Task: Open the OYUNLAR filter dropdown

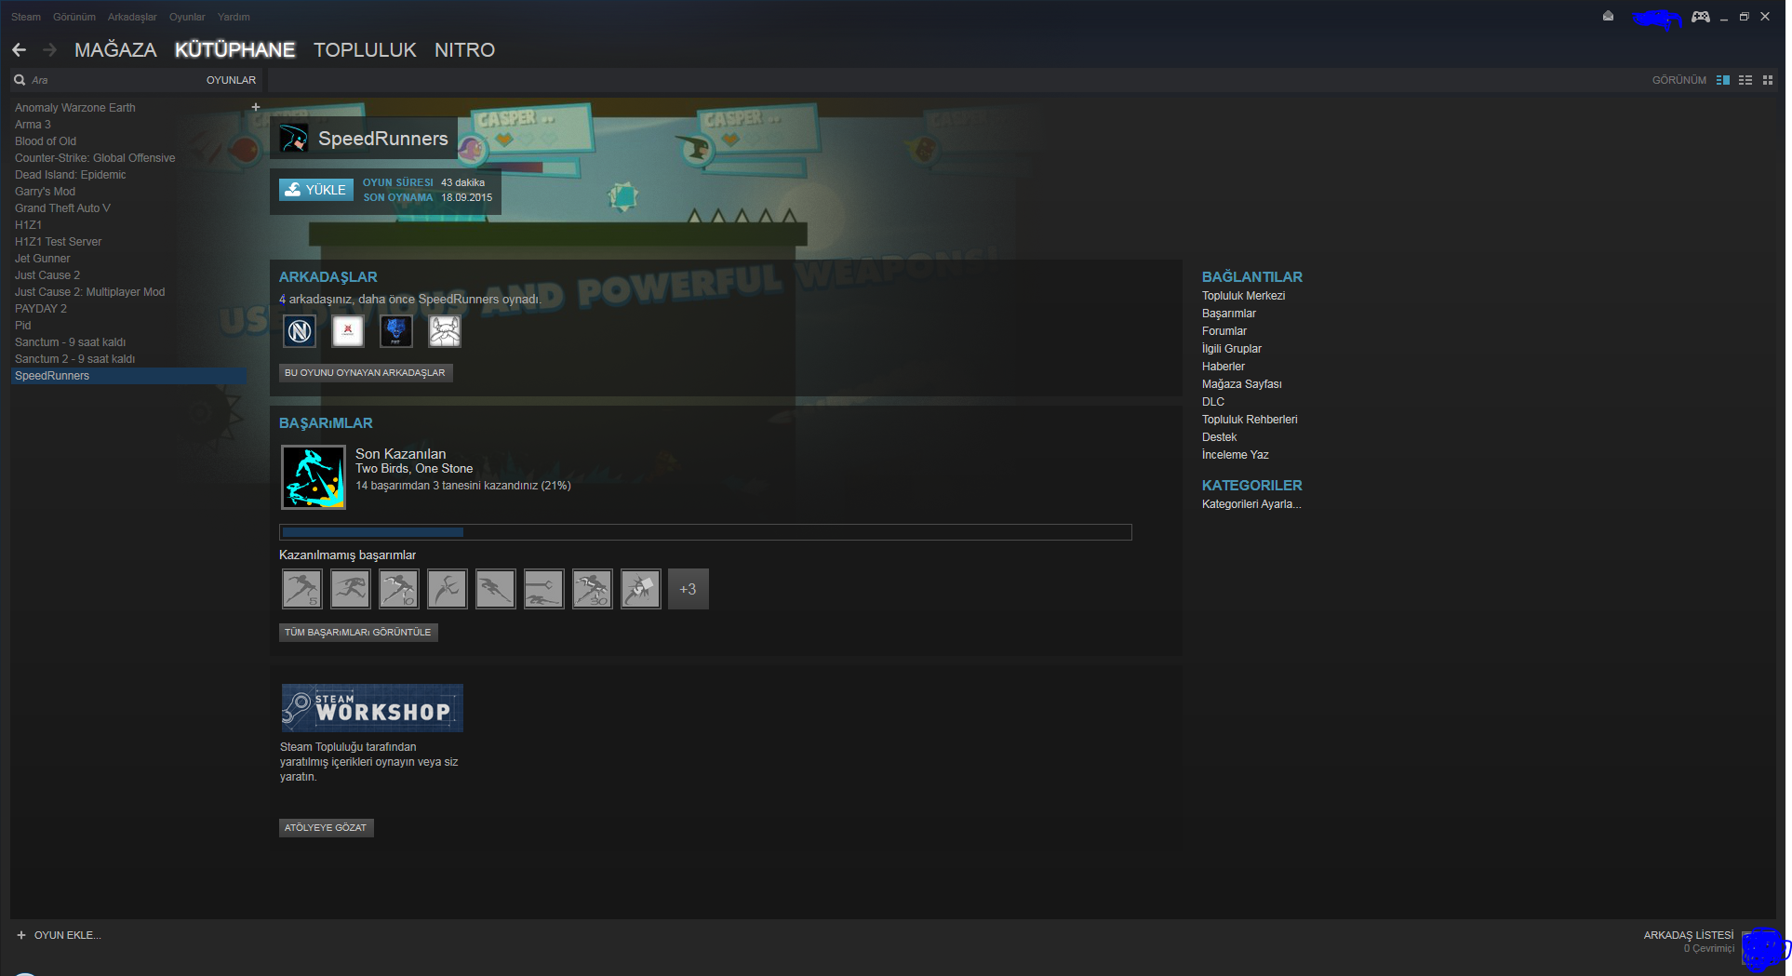Action: [x=231, y=80]
